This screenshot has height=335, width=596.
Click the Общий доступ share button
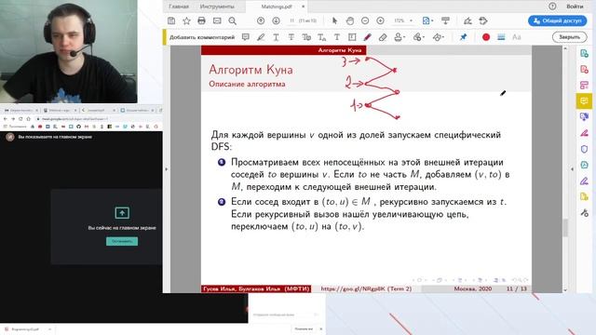tap(557, 20)
